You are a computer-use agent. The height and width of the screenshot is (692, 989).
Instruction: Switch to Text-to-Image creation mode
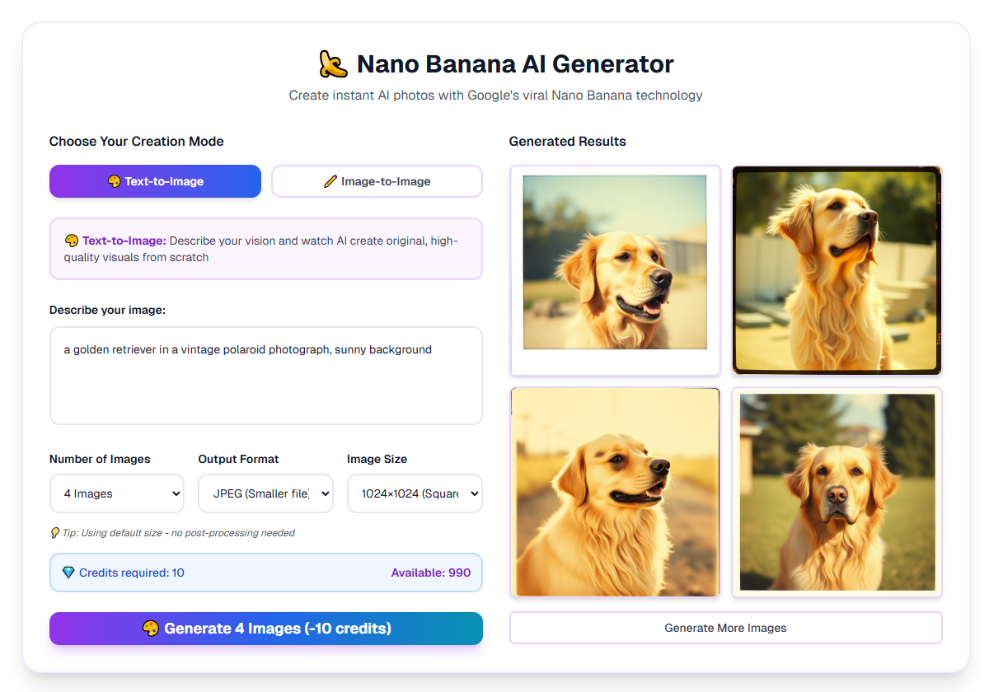(155, 181)
